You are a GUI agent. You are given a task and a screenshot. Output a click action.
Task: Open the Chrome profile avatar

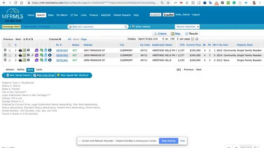[x=254, y=3]
